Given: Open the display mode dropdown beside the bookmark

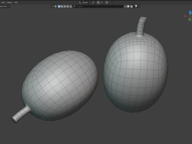Looking at the screenshot, I should point(132,6).
